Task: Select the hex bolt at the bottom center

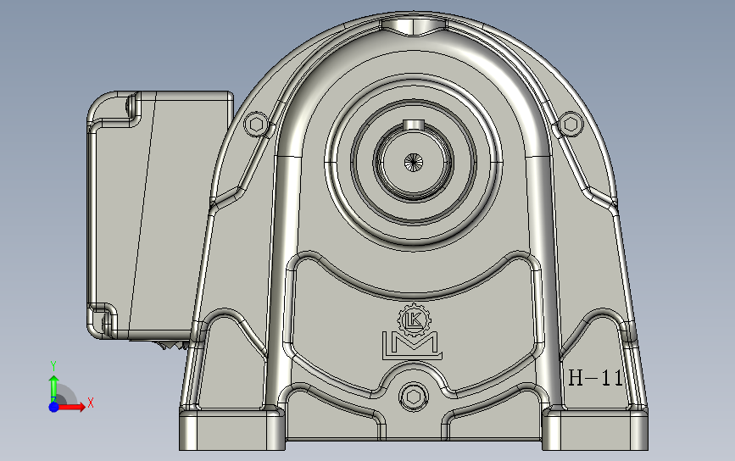Action: coord(414,397)
